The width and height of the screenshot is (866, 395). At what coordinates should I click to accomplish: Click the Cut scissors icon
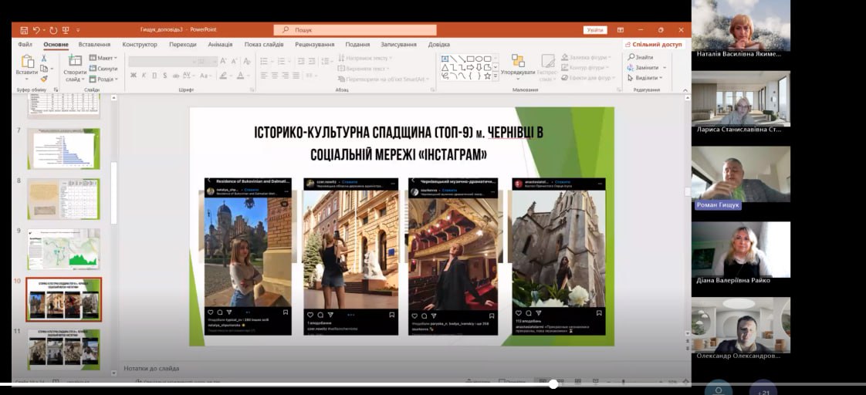(45, 58)
